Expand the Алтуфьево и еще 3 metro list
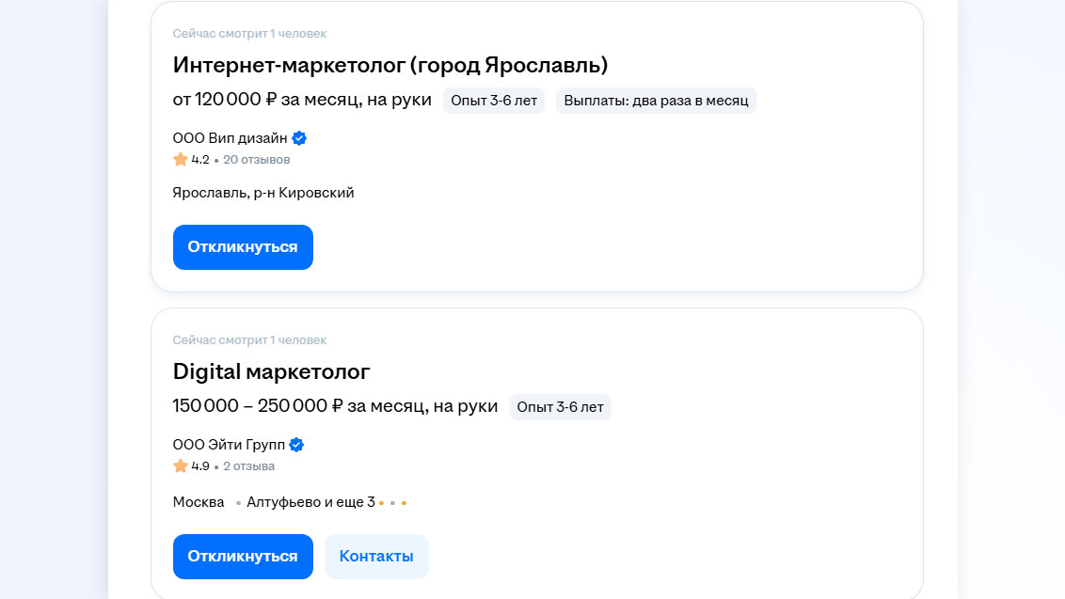This screenshot has width=1065, height=599. (310, 502)
